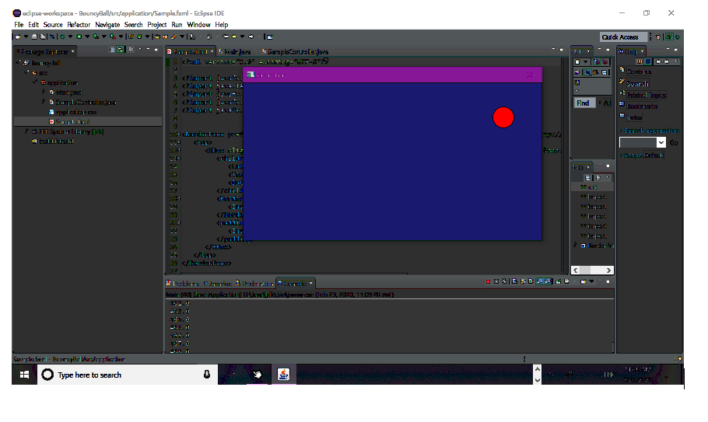Close the Console tab
This screenshot has height=422, width=708.
pyautogui.click(x=310, y=283)
